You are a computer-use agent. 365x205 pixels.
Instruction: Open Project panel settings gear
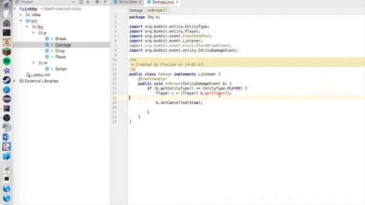tap(98, 2)
